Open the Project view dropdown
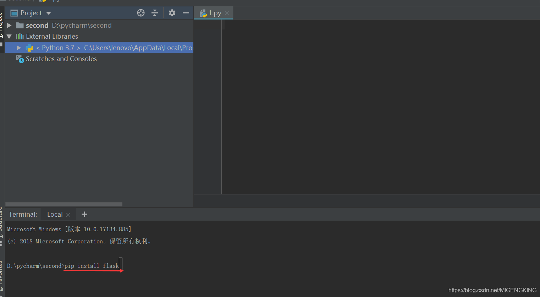This screenshot has height=297, width=540. pyautogui.click(x=49, y=13)
